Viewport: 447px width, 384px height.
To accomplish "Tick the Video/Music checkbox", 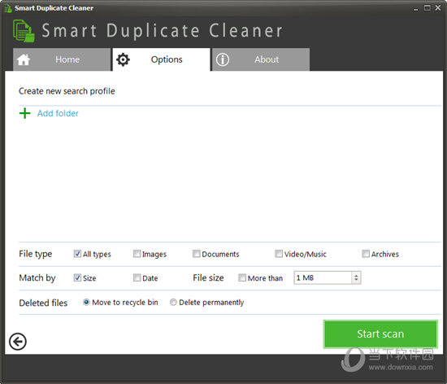I will click(279, 254).
